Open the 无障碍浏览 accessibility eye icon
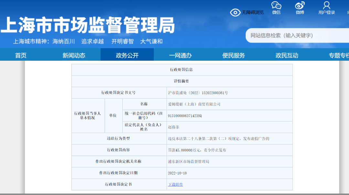Viewport: 349px width, 195px height. (235, 12)
